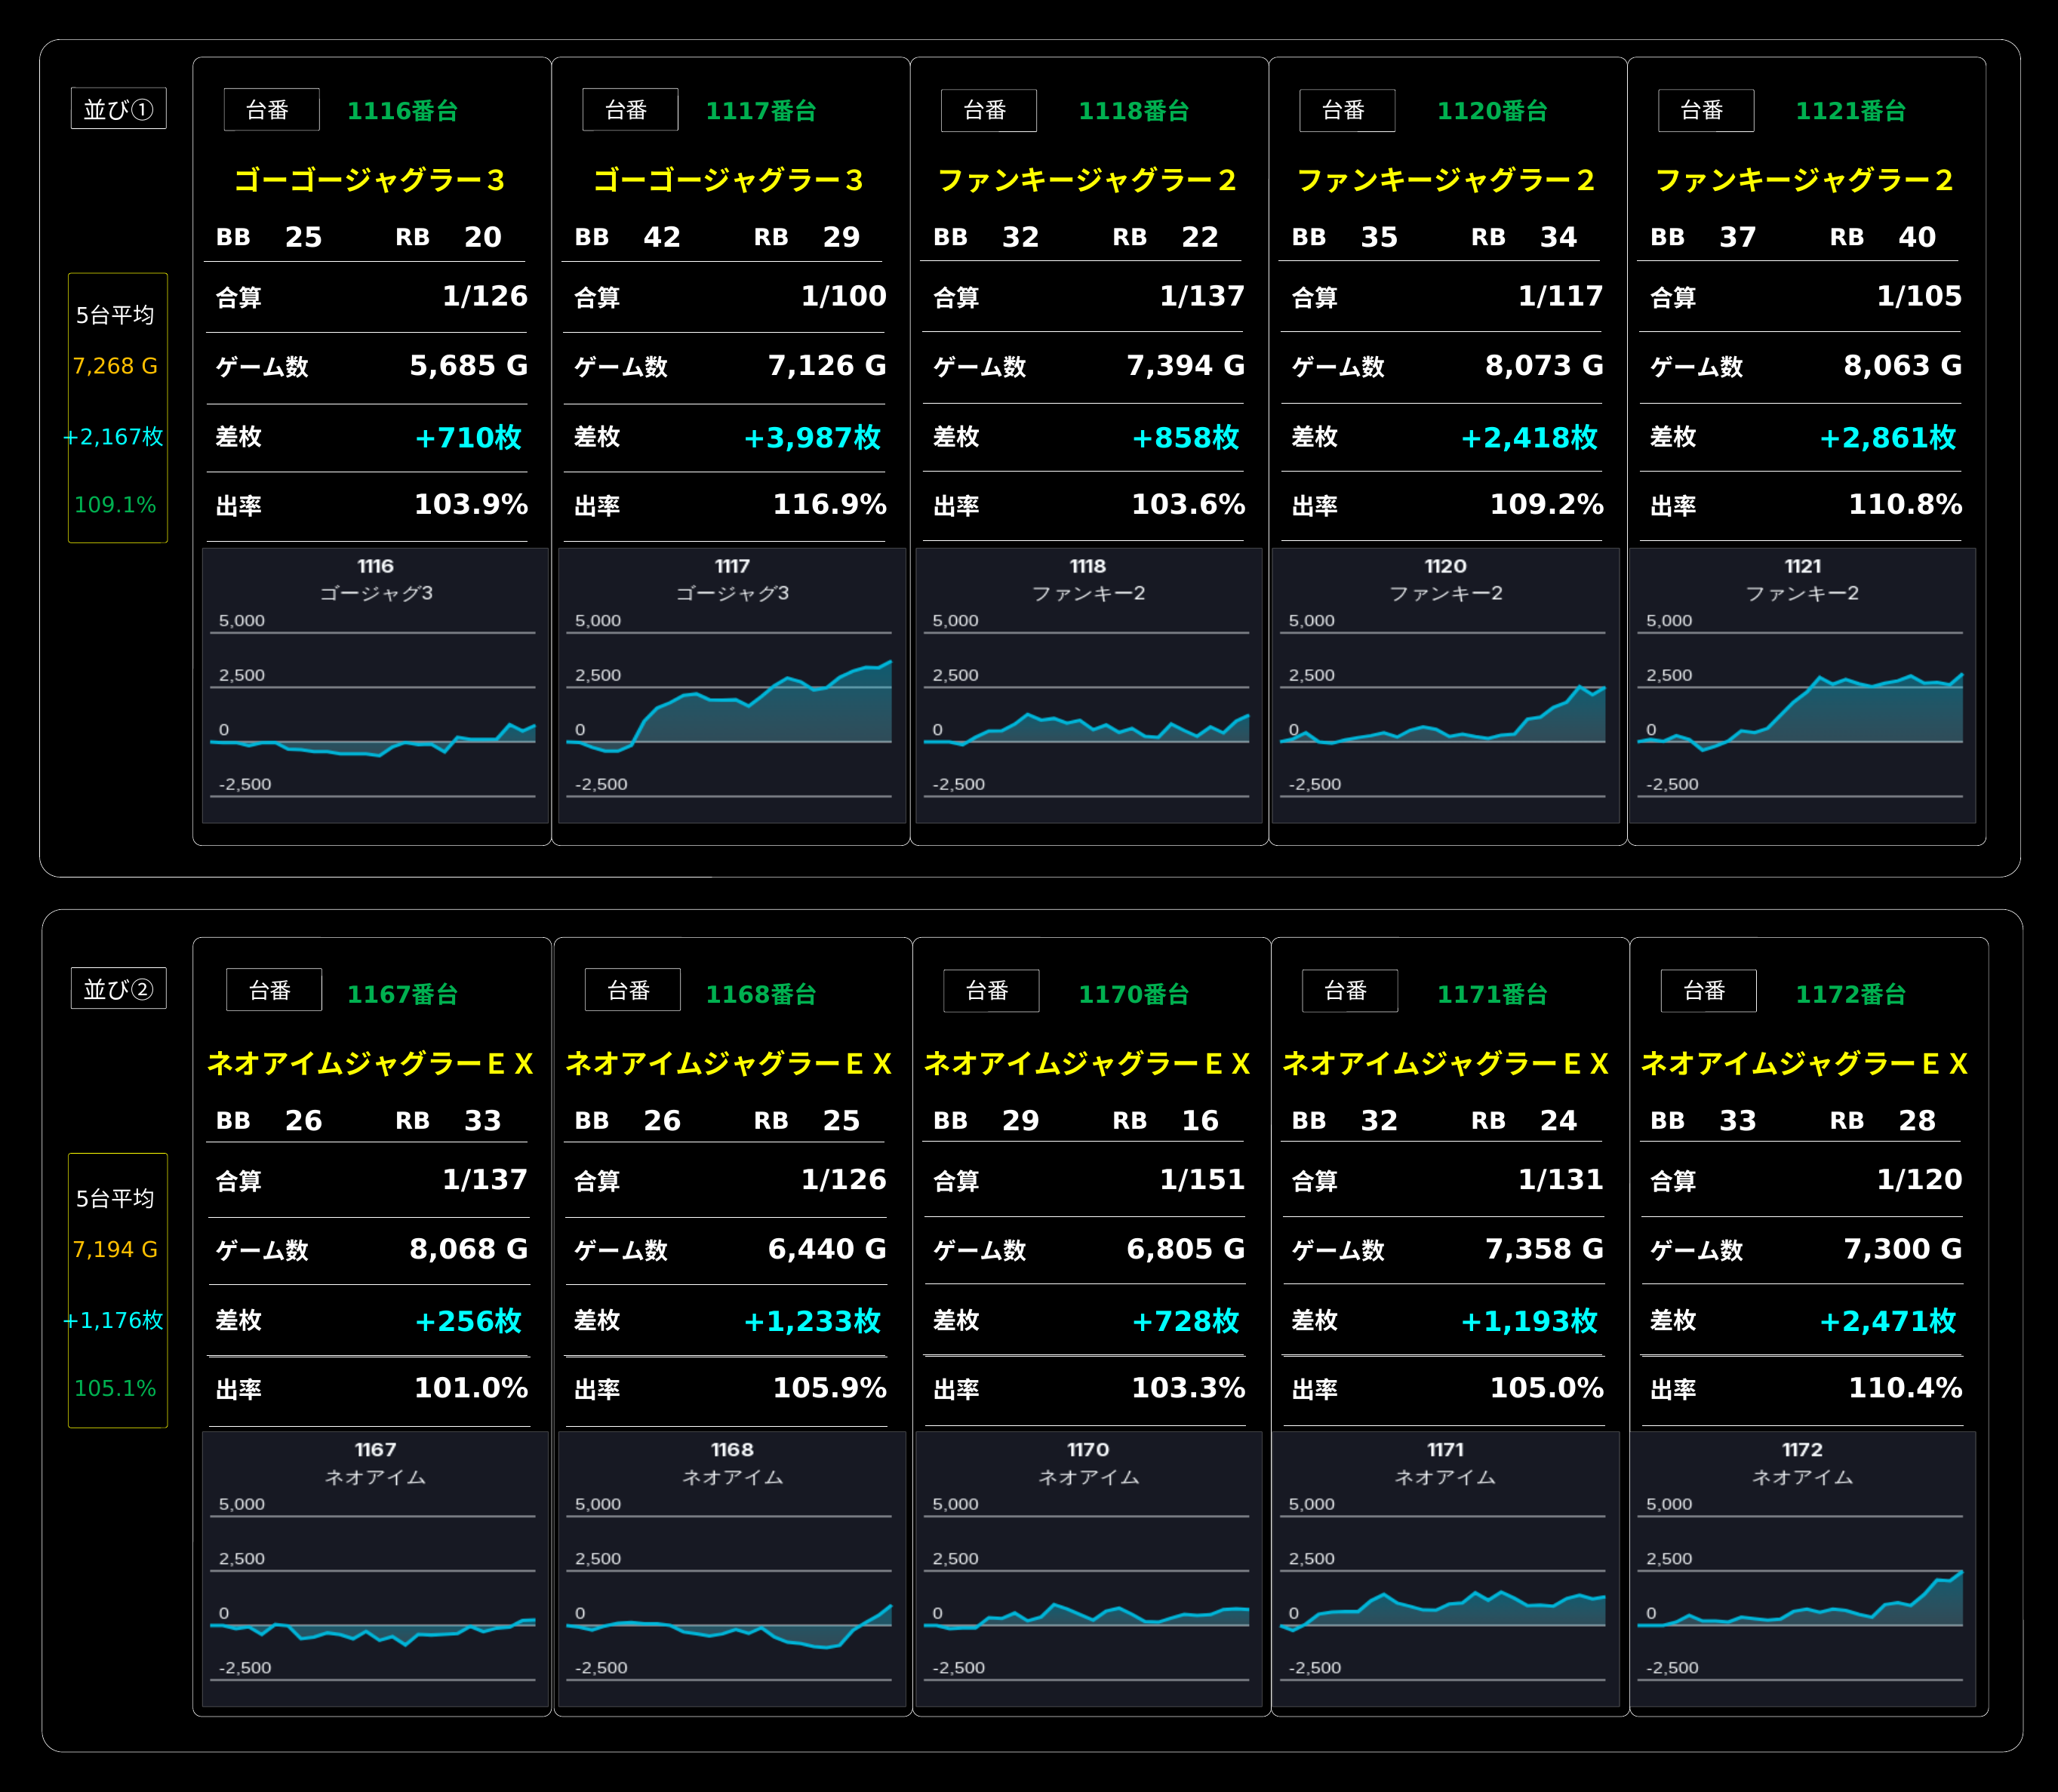Select the 109.1% average payout rate
This screenshot has height=1792, width=2058.
point(115,505)
